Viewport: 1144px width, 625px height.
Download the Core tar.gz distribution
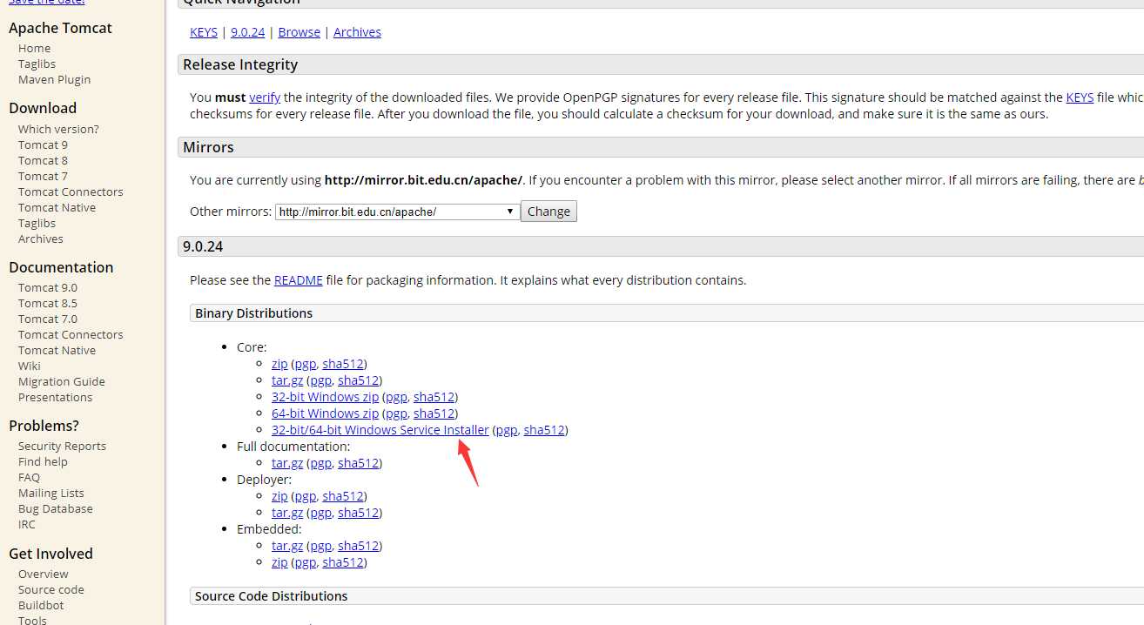tap(287, 380)
